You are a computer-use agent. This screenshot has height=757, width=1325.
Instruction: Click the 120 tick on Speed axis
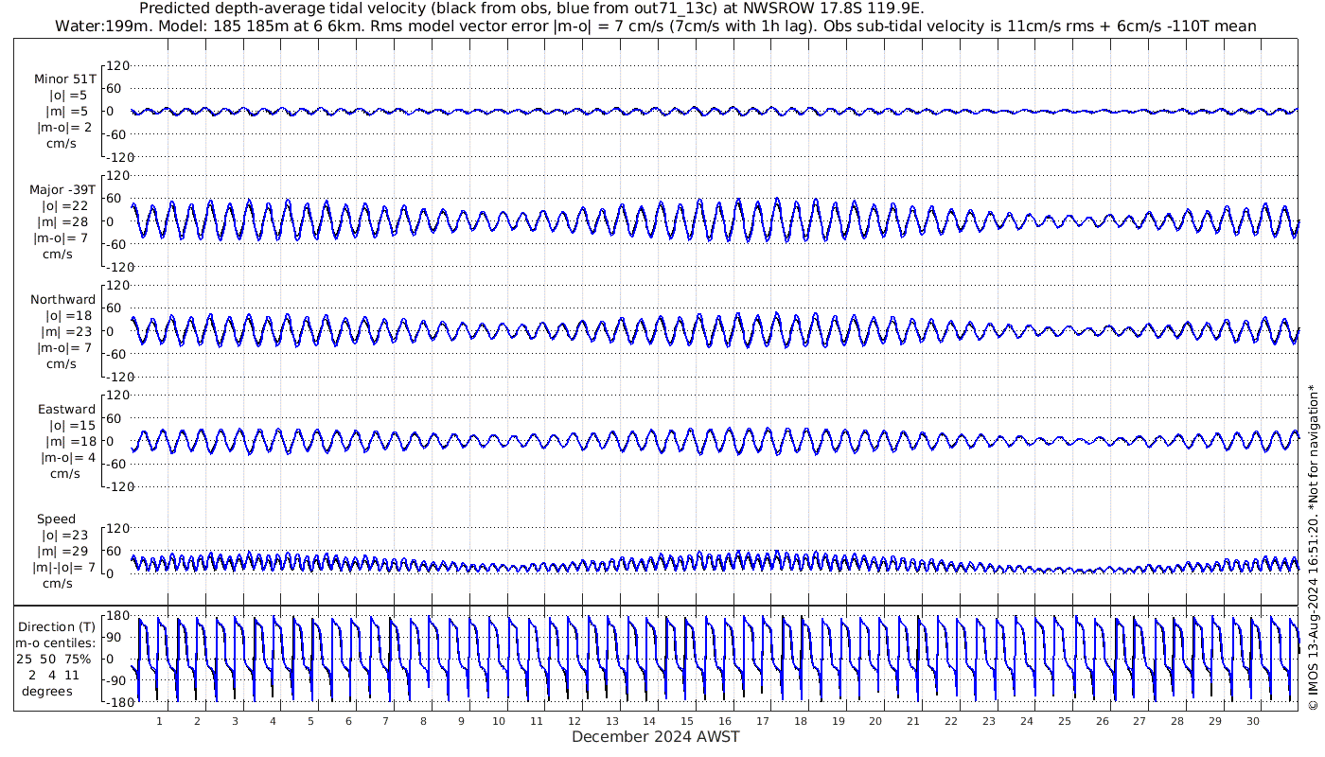(116, 528)
